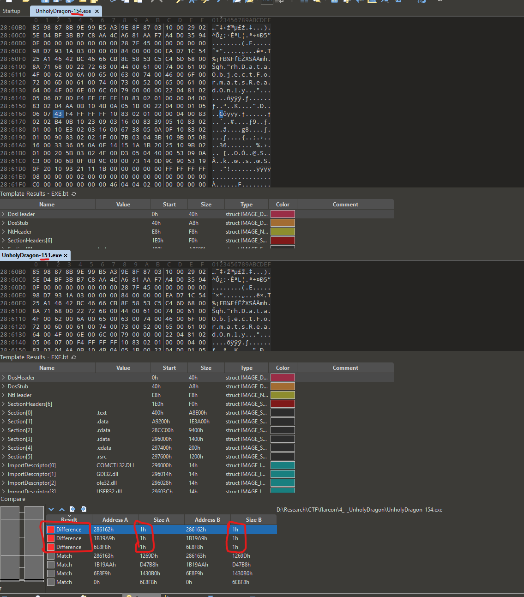This screenshot has width=524, height=597.
Task: Expand ImportDescriptor[1] GDI32.dll entry
Action: click(x=4, y=474)
